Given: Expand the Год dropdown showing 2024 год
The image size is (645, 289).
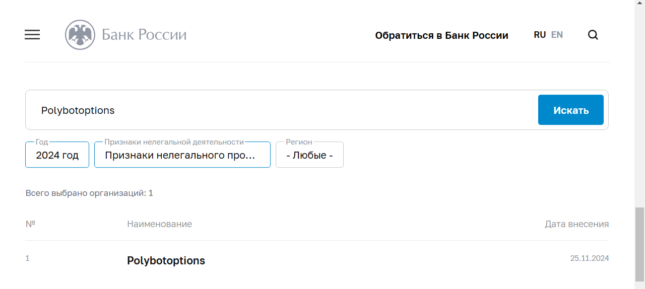Looking at the screenshot, I should pos(57,155).
